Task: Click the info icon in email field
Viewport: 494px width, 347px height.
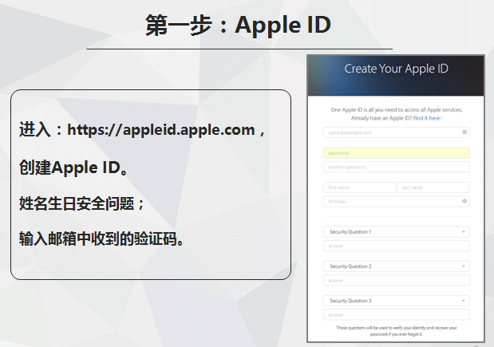Action: click(464, 132)
